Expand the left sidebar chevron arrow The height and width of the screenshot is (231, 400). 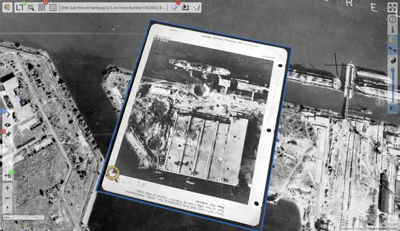pyautogui.click(x=8, y=114)
